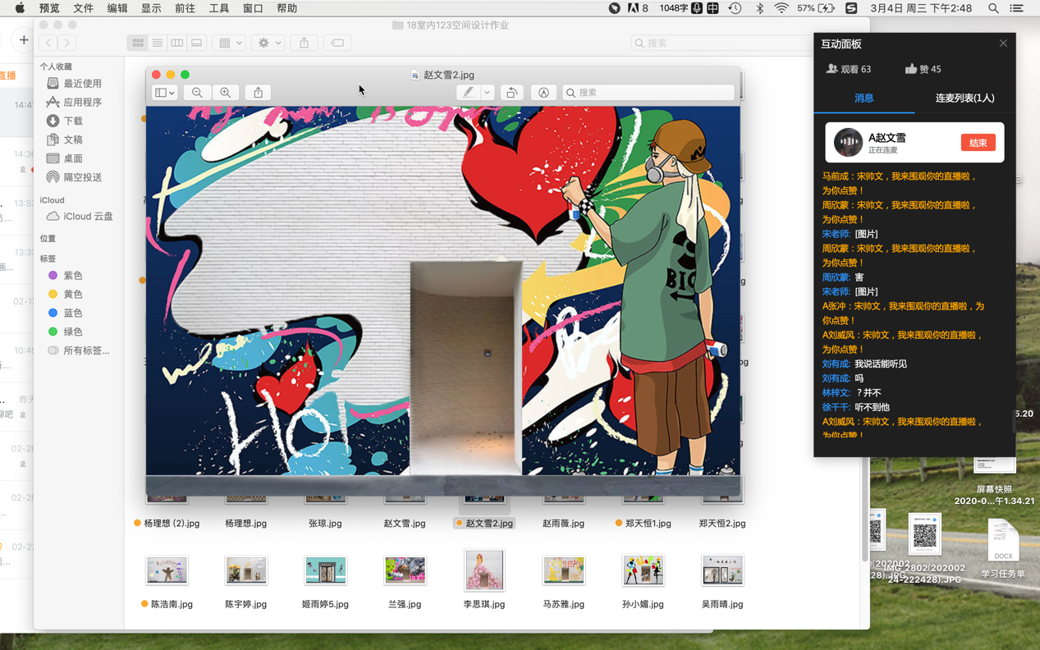Switch to the 连麦列表(1人) tab

pyautogui.click(x=964, y=98)
